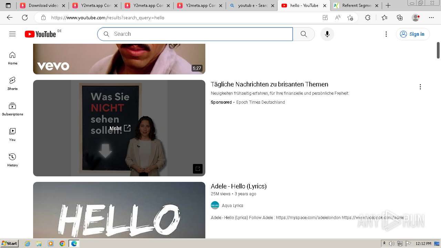Open You in the sidebar

click(12, 135)
